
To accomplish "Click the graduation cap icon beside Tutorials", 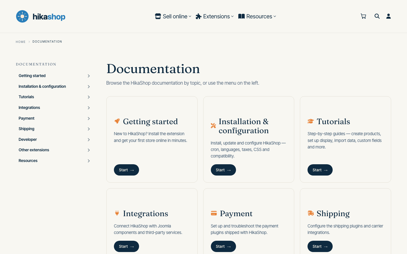I will click(x=311, y=121).
